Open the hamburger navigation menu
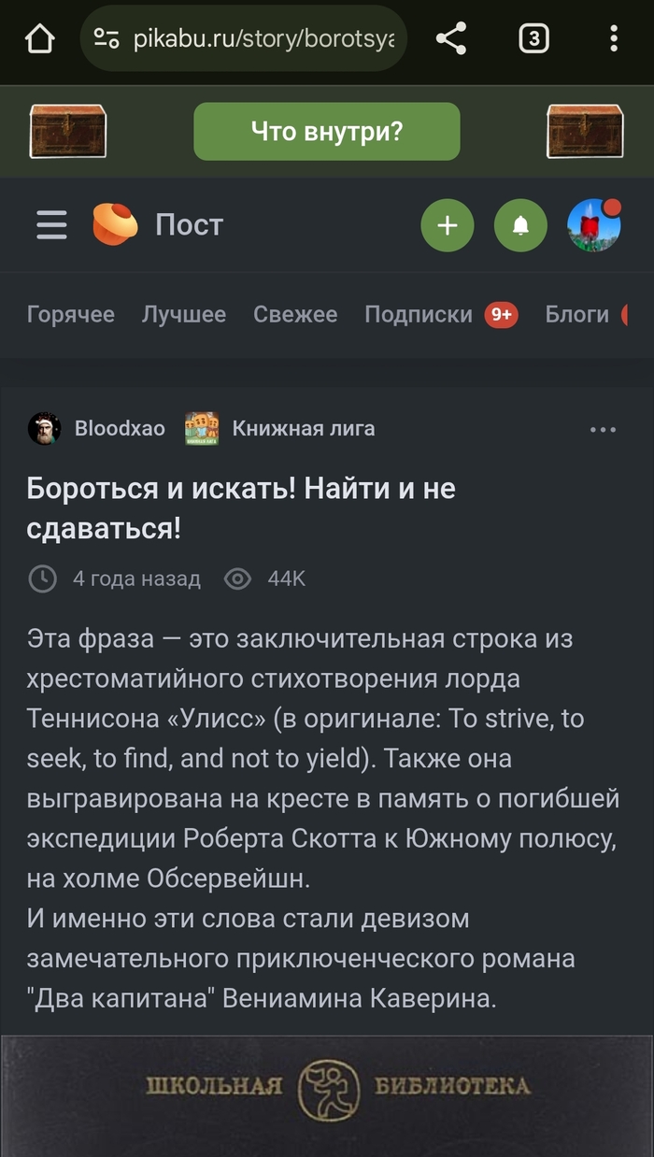This screenshot has width=654, height=1157. pyautogui.click(x=51, y=225)
